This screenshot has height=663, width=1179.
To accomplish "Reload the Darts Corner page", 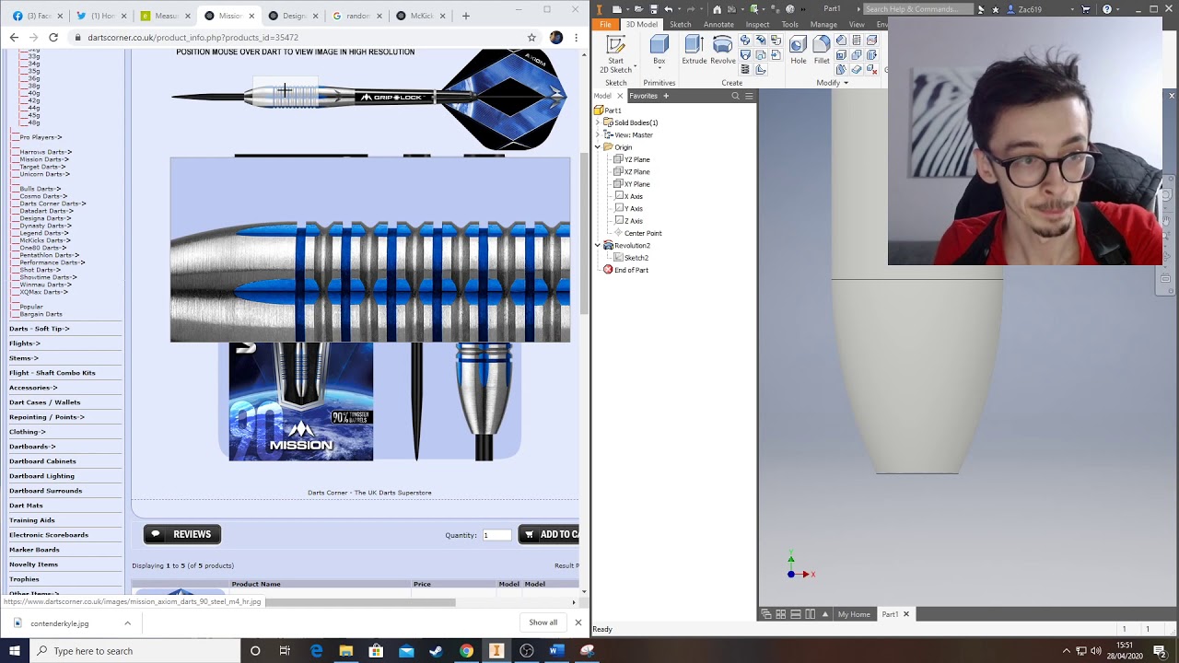I will pyautogui.click(x=53, y=38).
